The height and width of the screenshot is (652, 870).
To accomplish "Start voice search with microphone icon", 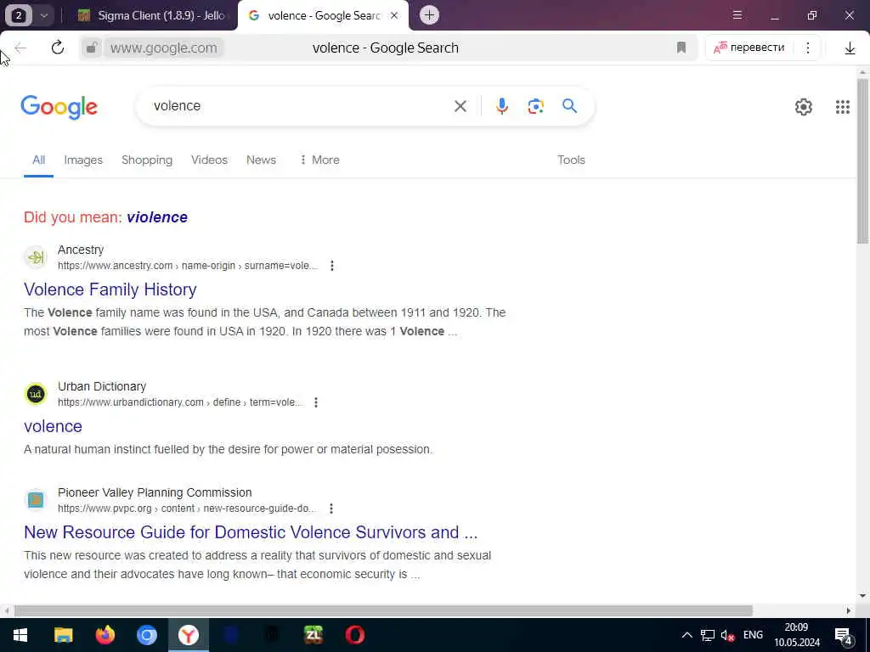I will coord(501,106).
